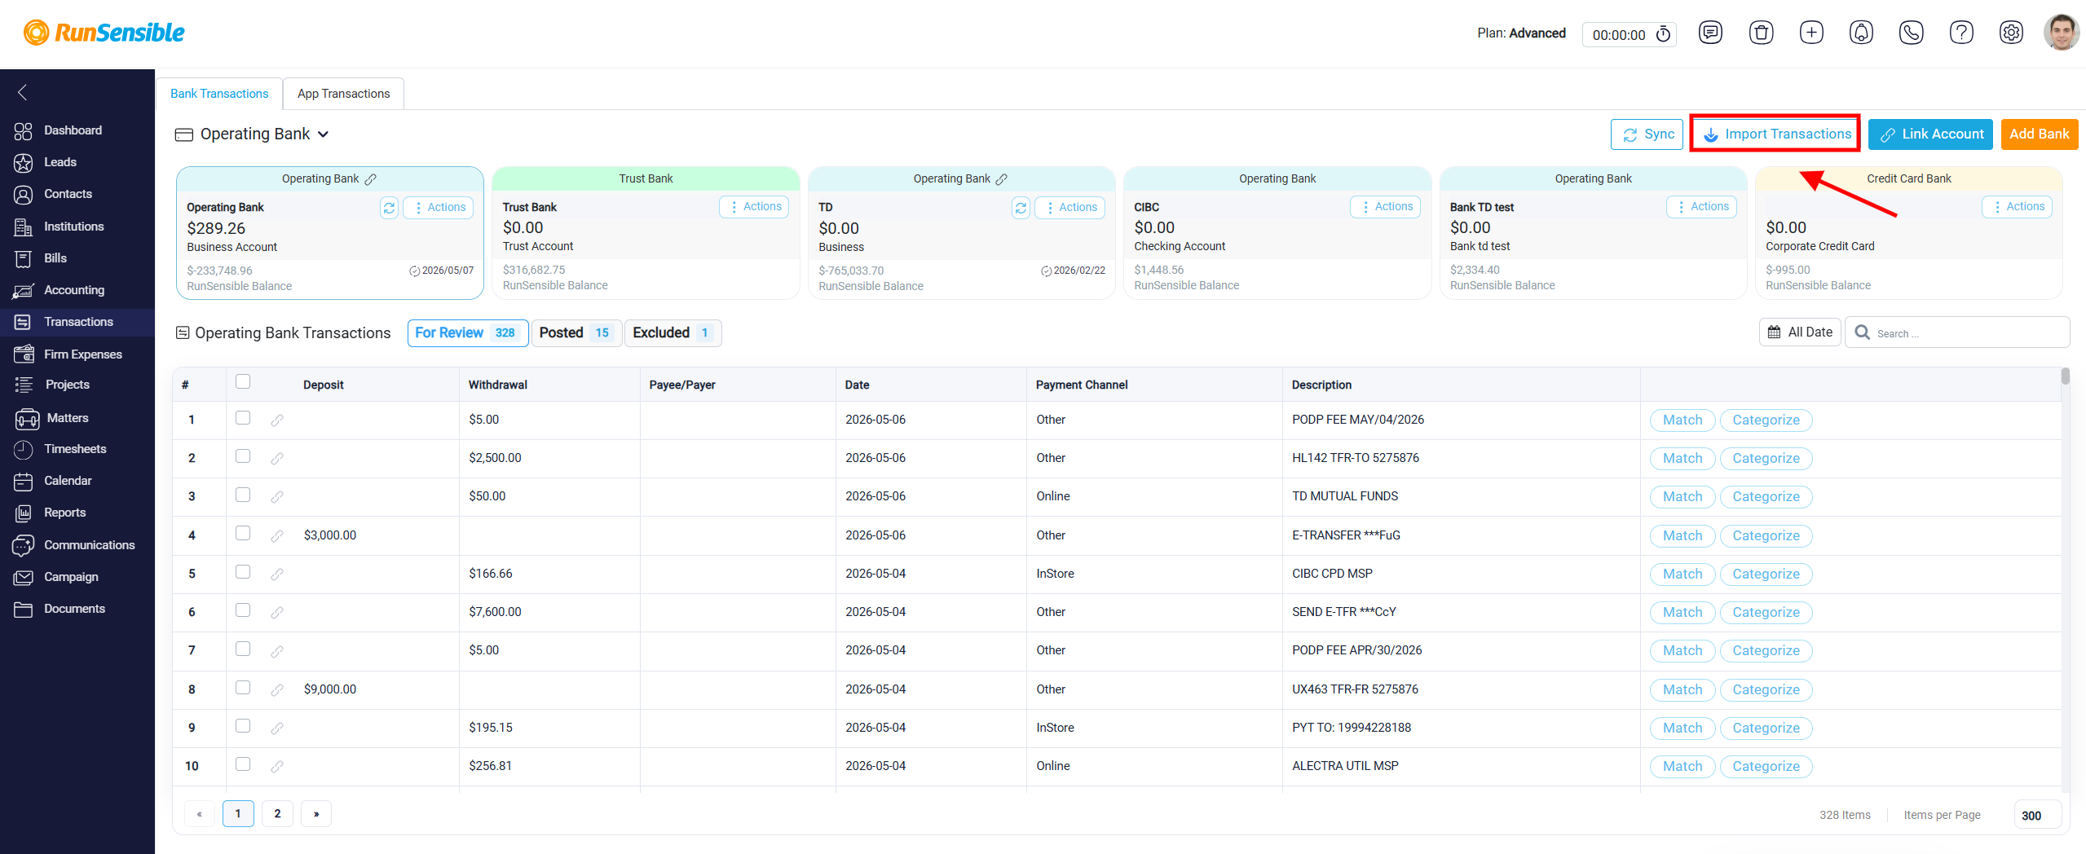Select the Bank Transactions tab
Viewport: 2086px width, 854px height.
tap(219, 94)
